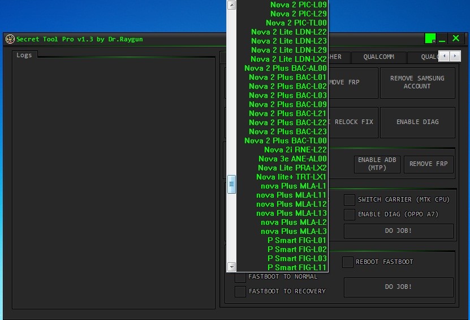Viewport: 470px width, 320px height.
Task: Click the Relock Fix button
Action: click(x=353, y=122)
